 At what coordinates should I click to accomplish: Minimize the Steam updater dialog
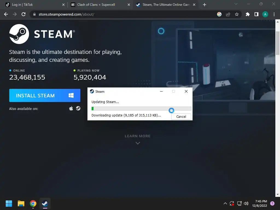[x=161, y=91]
